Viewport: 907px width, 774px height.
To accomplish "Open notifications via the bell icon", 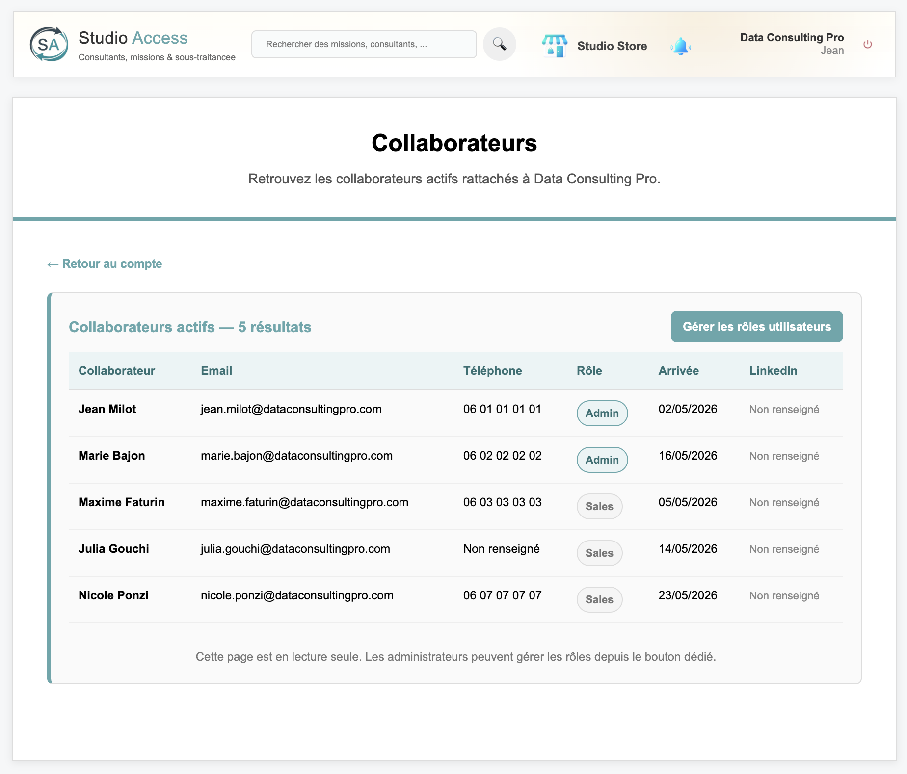I will point(680,46).
